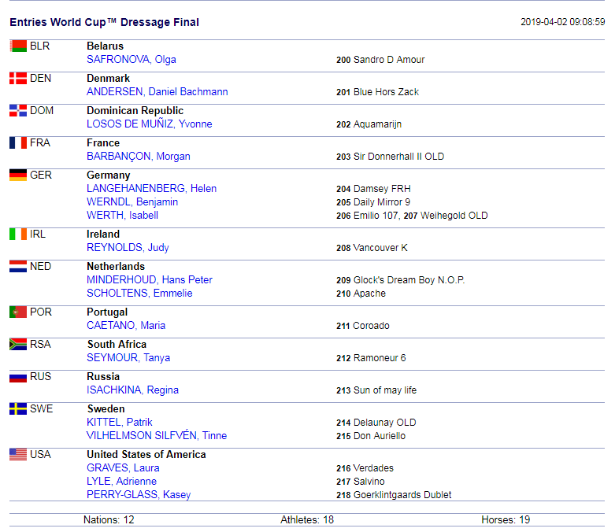Select KITTEL, Patrik link
This screenshot has height=532, width=615.
(x=120, y=423)
